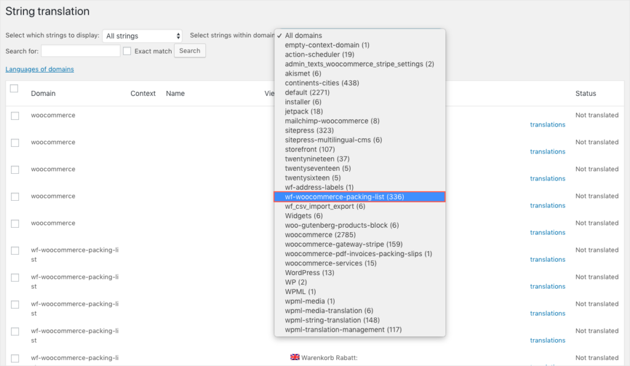Choose wf_csv_import_export (6) domain
The height and width of the screenshot is (366, 630).
359,206
